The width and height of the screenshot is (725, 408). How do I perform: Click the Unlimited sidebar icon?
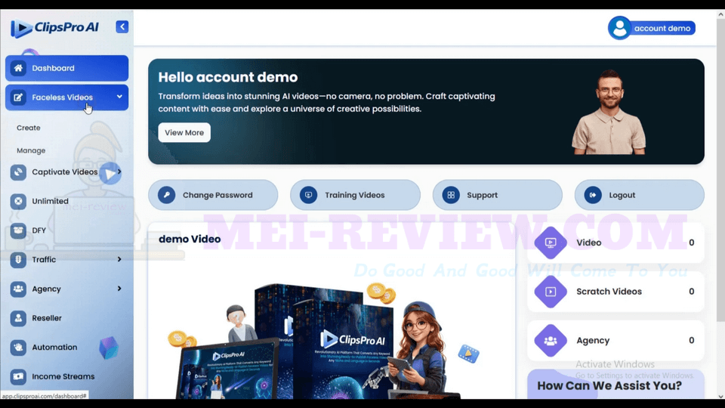[x=18, y=201]
